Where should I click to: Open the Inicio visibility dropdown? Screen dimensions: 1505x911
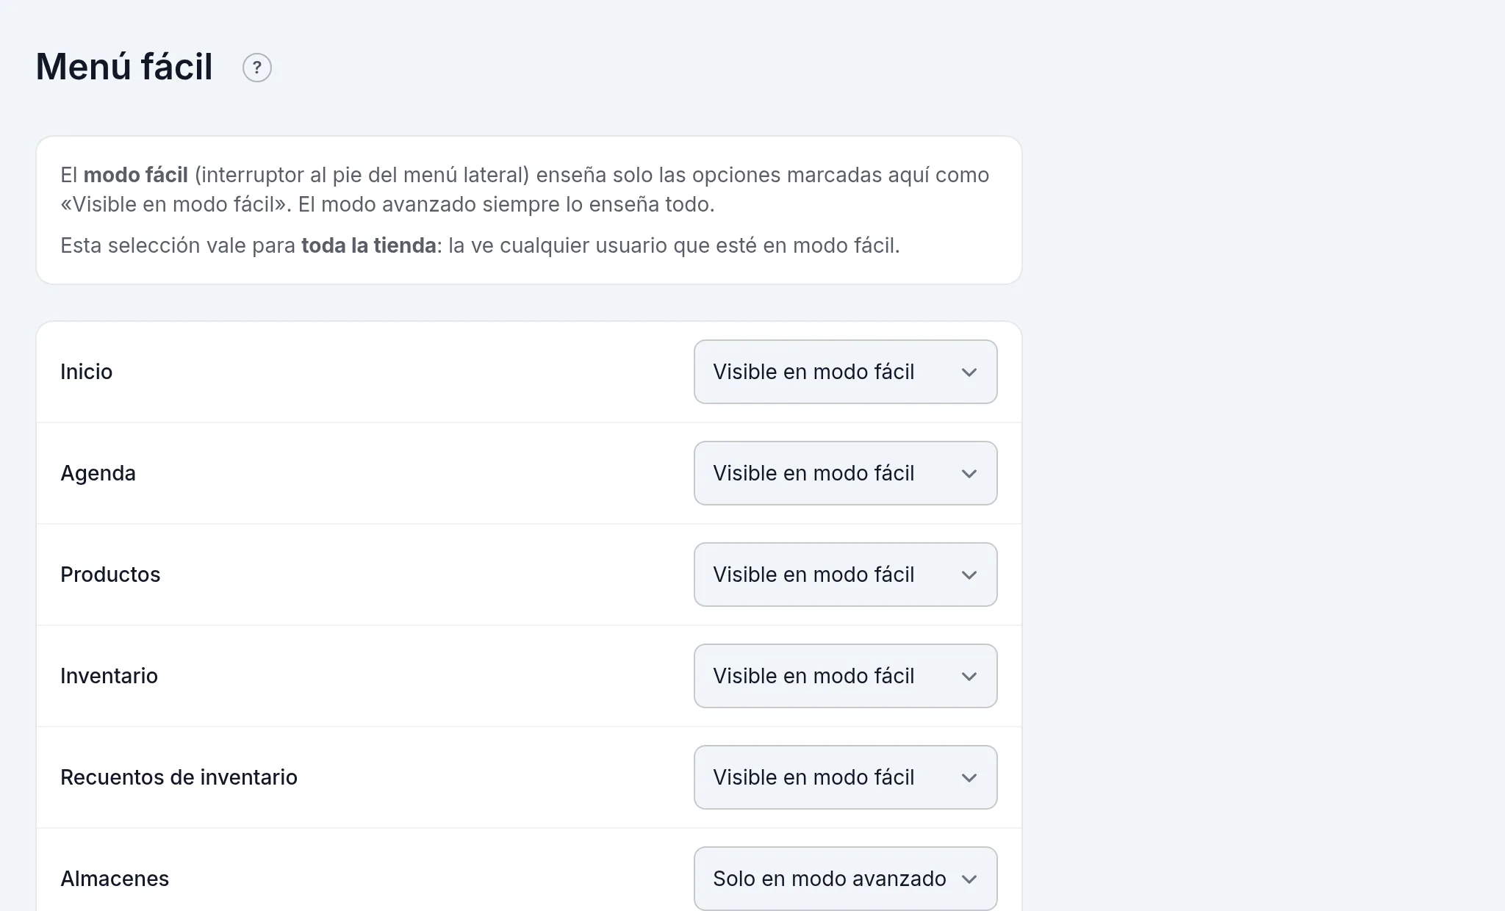tap(845, 372)
